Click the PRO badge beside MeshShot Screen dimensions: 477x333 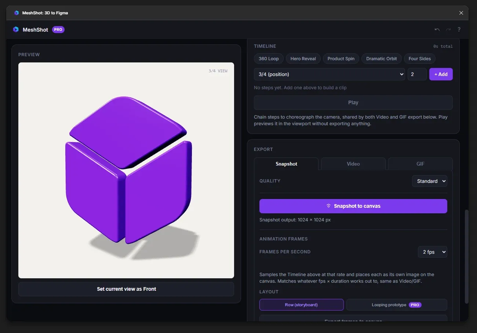58,30
